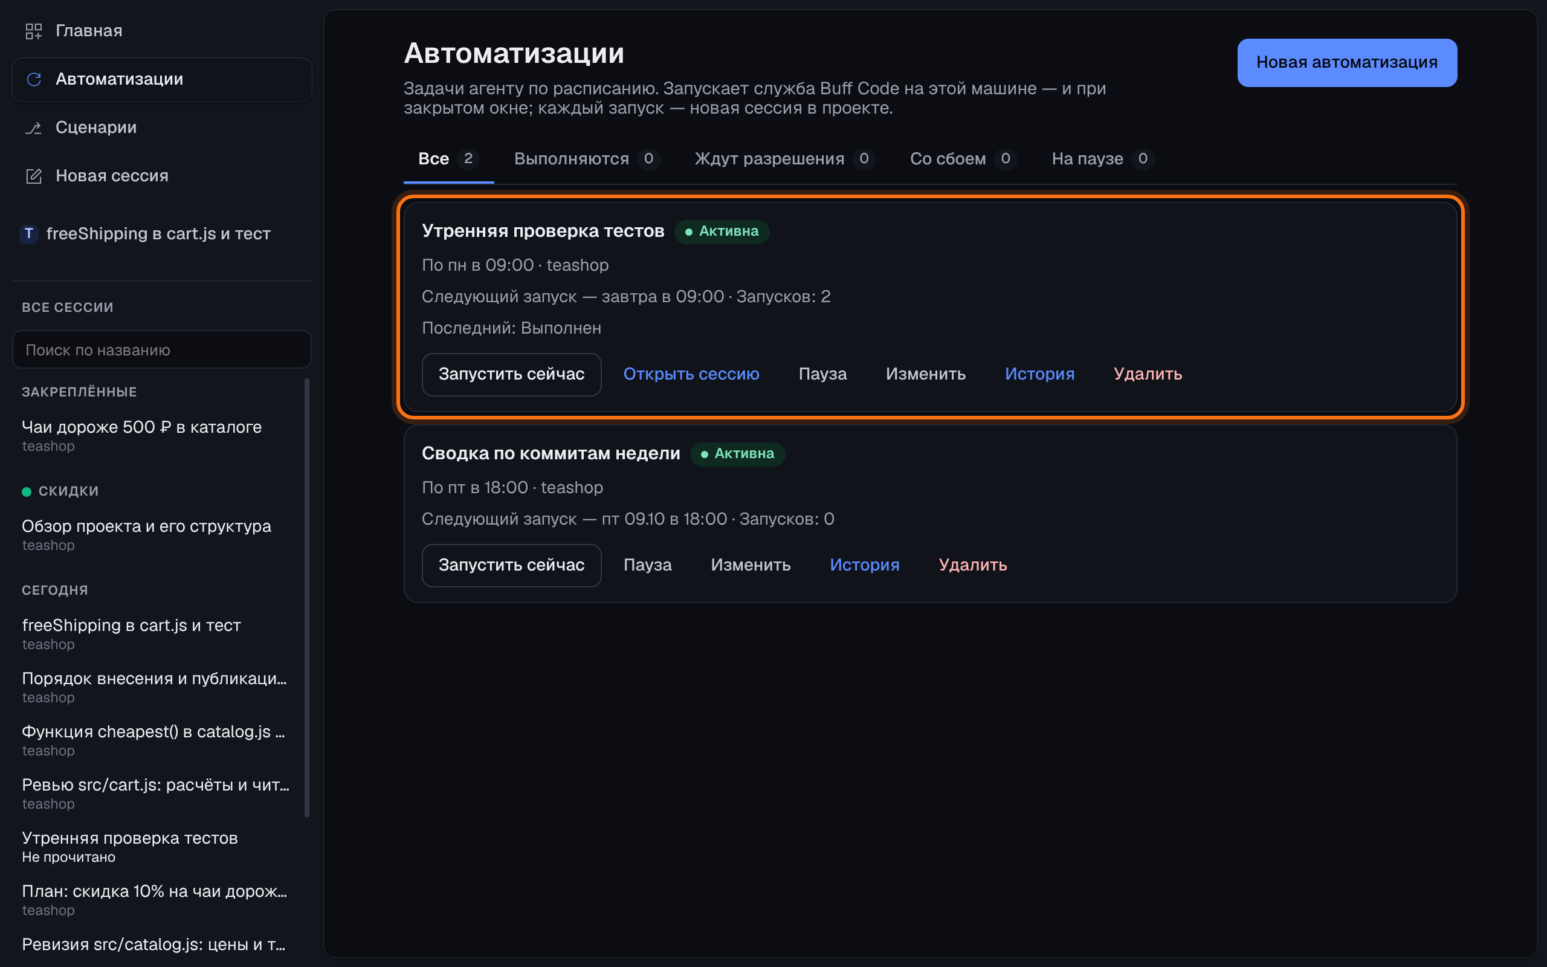
Task: Open the Выполняются tab
Action: (x=587, y=158)
